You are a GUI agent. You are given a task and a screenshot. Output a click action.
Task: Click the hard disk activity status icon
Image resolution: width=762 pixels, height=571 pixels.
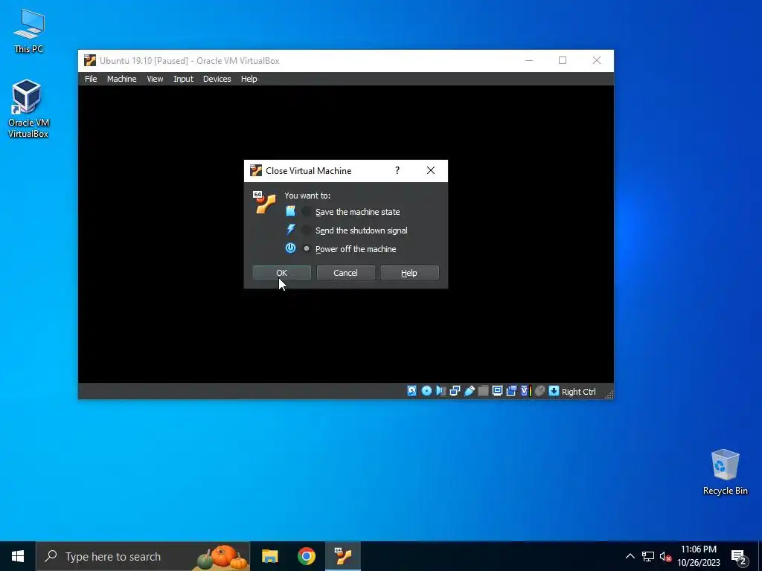coord(412,391)
